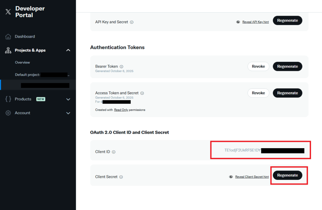Open Default project in sidebar
This screenshot has height=210, width=322.
pyautogui.click(x=28, y=75)
